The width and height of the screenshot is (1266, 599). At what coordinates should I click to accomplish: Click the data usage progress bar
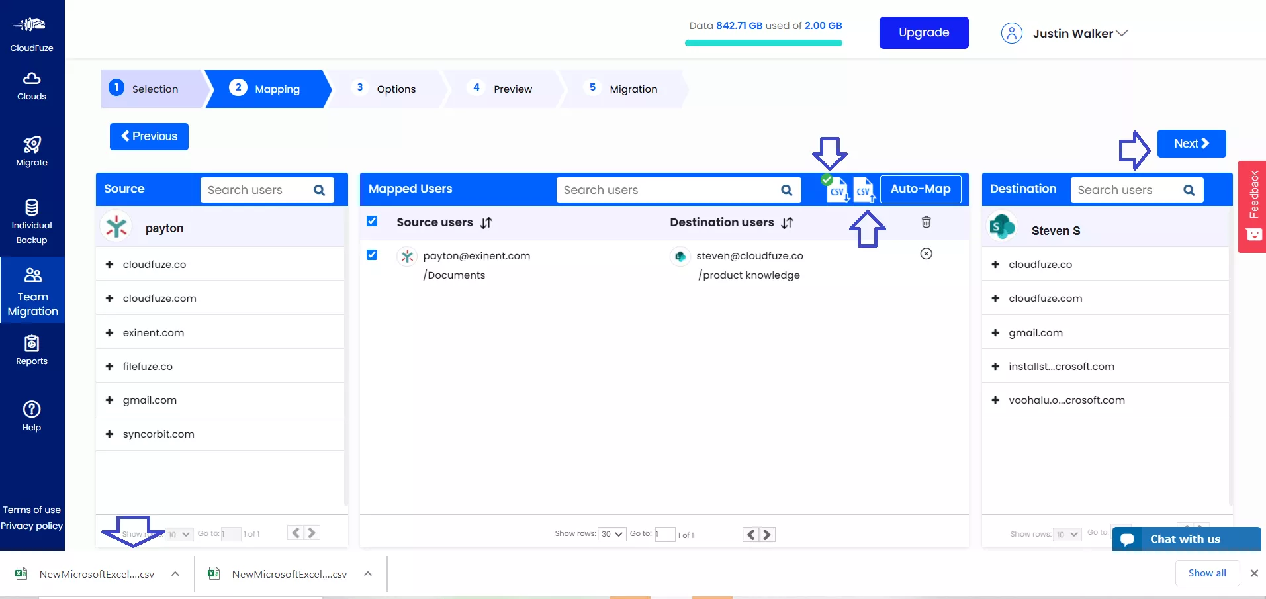764,43
